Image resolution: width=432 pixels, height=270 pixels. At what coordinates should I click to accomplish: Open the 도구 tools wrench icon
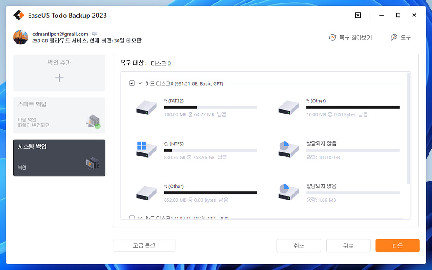(x=394, y=37)
